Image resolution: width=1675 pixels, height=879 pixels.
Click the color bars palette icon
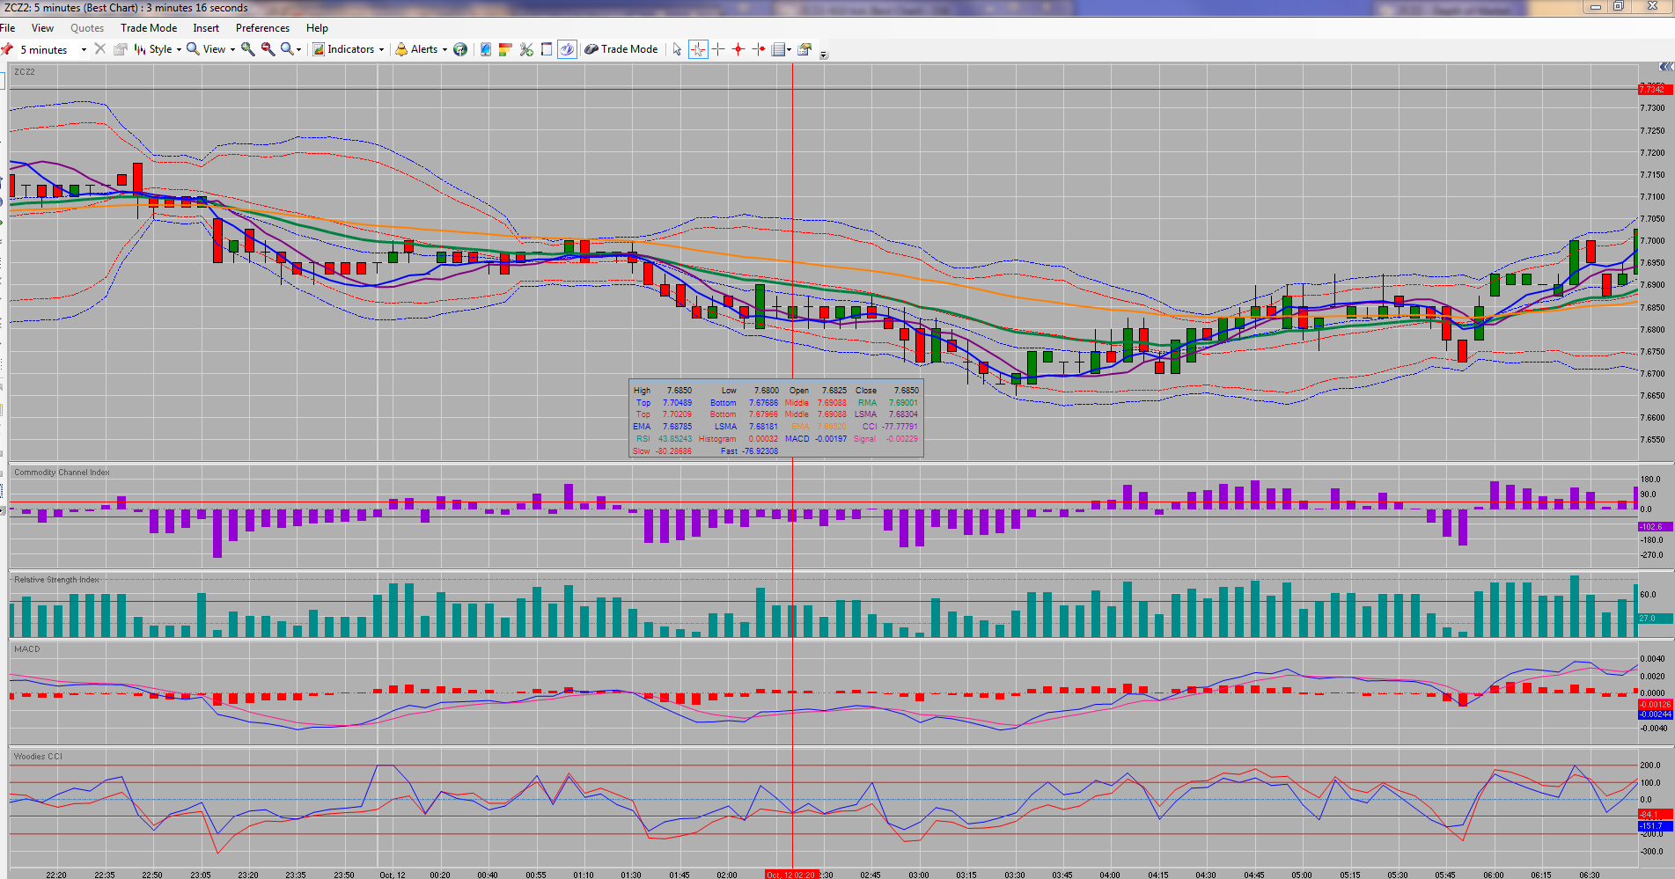point(505,49)
